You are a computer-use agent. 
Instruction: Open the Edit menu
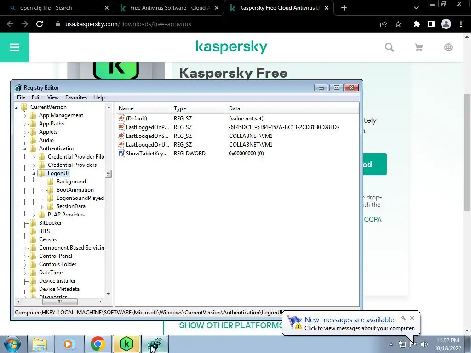(36, 97)
